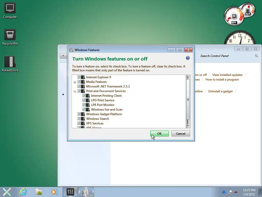Open How to install a program link
This screenshot has width=262, height=197.
pos(222,80)
